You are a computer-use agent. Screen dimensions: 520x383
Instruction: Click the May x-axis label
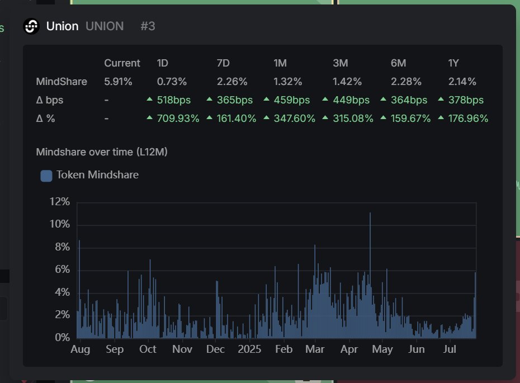pyautogui.click(x=382, y=349)
